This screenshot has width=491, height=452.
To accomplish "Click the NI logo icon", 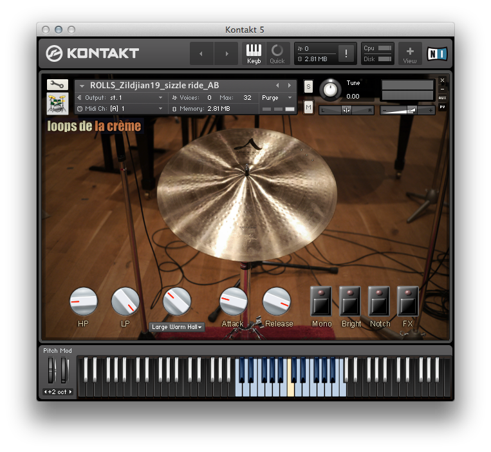I will (437, 54).
